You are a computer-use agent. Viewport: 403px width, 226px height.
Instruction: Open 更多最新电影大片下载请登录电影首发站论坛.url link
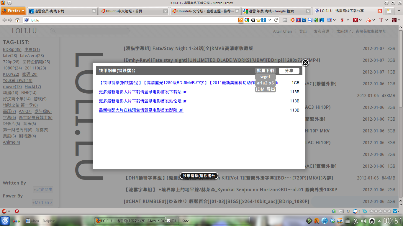143,101
